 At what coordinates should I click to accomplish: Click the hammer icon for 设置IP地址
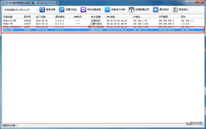pyautogui.click(x=62, y=10)
